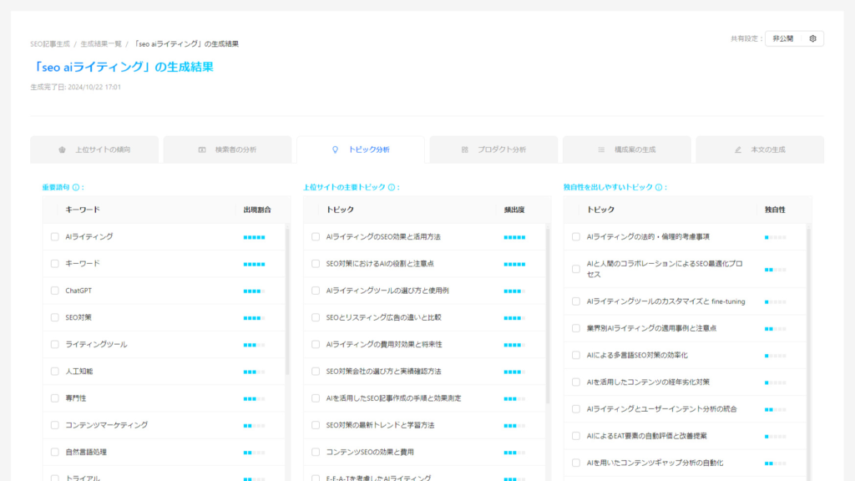Click キーワード column header

pyautogui.click(x=83, y=210)
